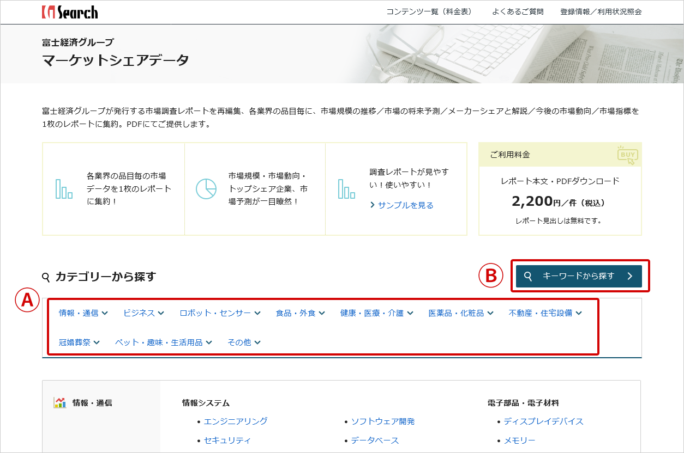The width and height of the screenshot is (684, 453).
Task: Click the bar chart icon beside 調査レポートが見やすい
Action: click(346, 189)
